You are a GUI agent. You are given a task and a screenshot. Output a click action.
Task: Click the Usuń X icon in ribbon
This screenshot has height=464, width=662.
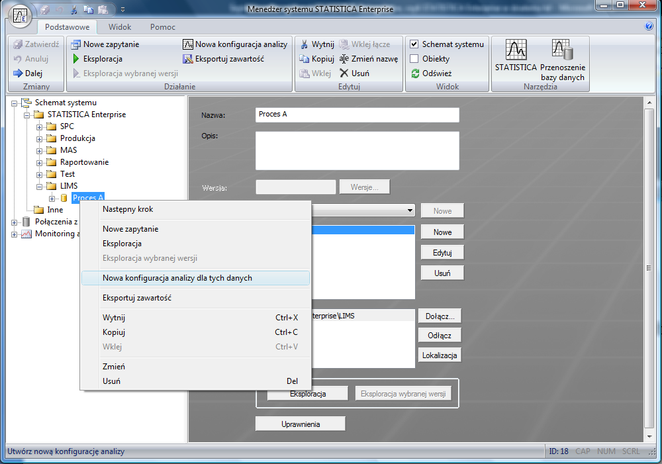(344, 73)
